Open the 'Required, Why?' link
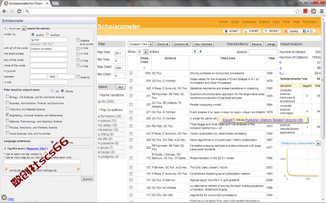326x203 pixels. click(37, 149)
